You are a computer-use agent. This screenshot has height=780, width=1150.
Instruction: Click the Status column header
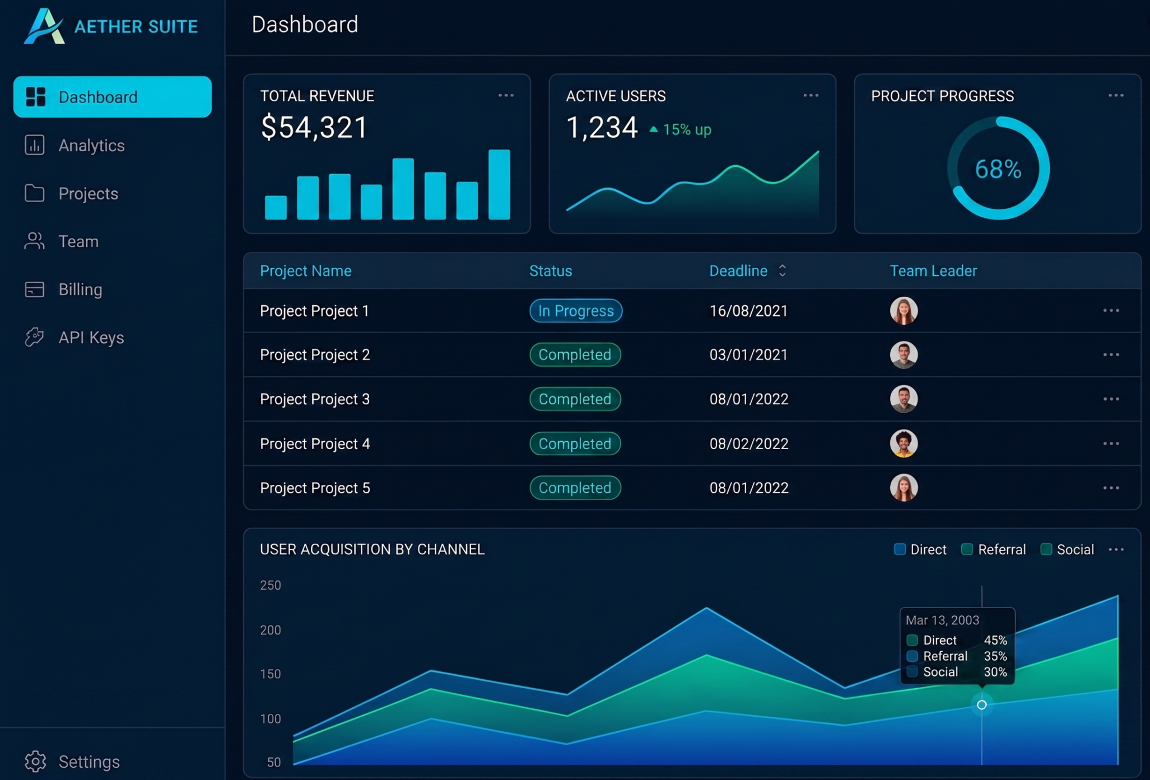tap(551, 271)
